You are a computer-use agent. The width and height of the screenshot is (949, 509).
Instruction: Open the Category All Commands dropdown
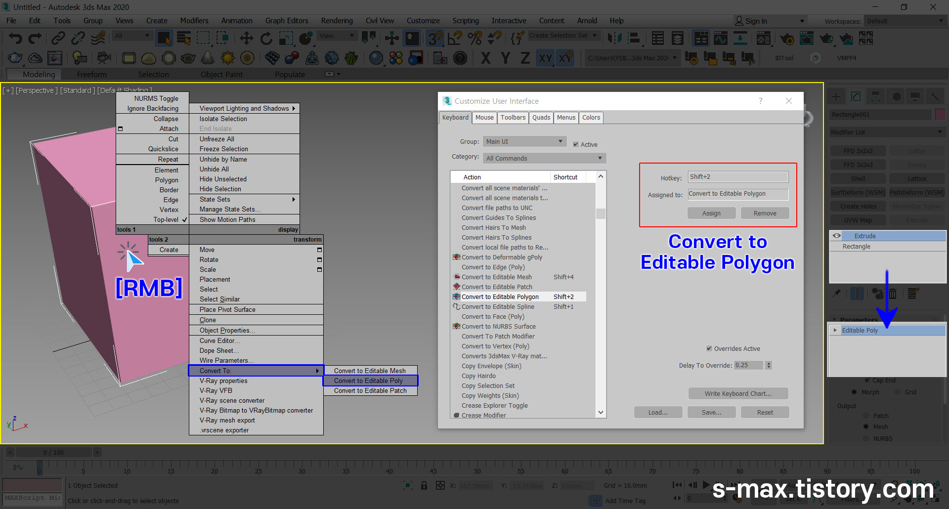(x=544, y=158)
